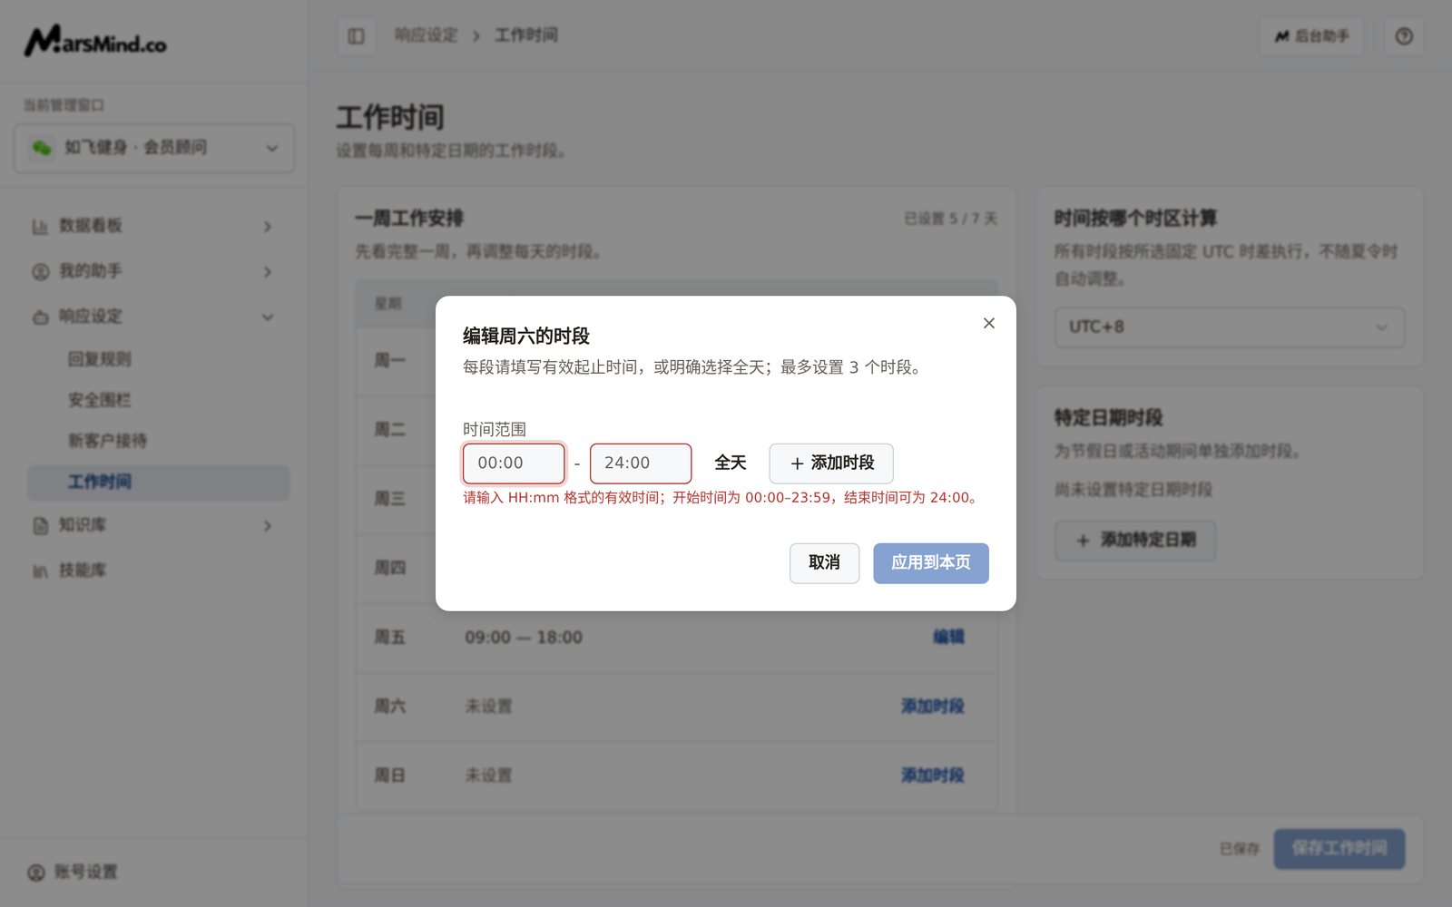Click the 数据看板 chart icon
Screen dimensions: 1452x907
[x=40, y=227]
